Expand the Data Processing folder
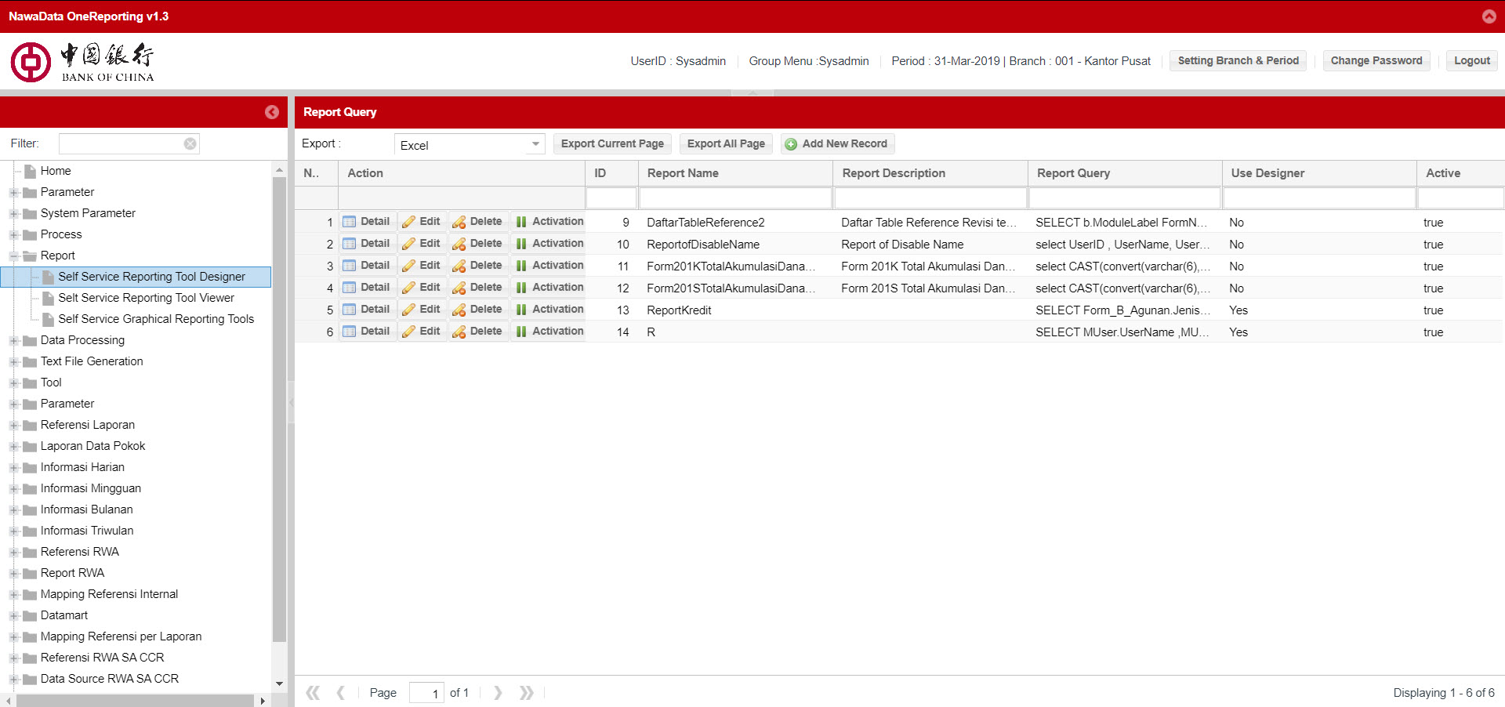1505x707 pixels. (14, 340)
